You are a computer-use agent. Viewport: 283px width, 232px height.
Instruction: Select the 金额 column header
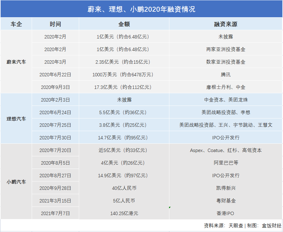[x=124, y=24]
